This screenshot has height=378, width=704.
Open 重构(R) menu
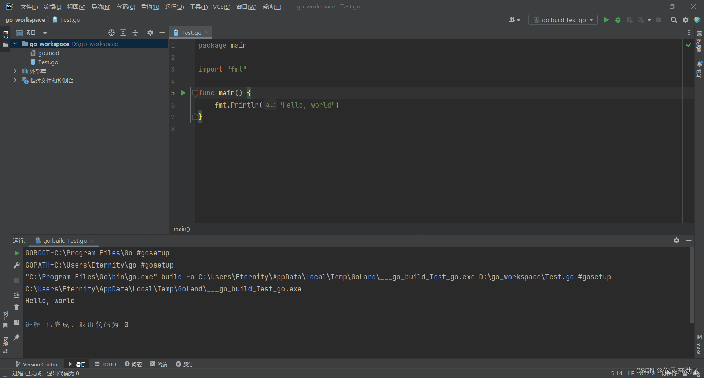coord(150,7)
